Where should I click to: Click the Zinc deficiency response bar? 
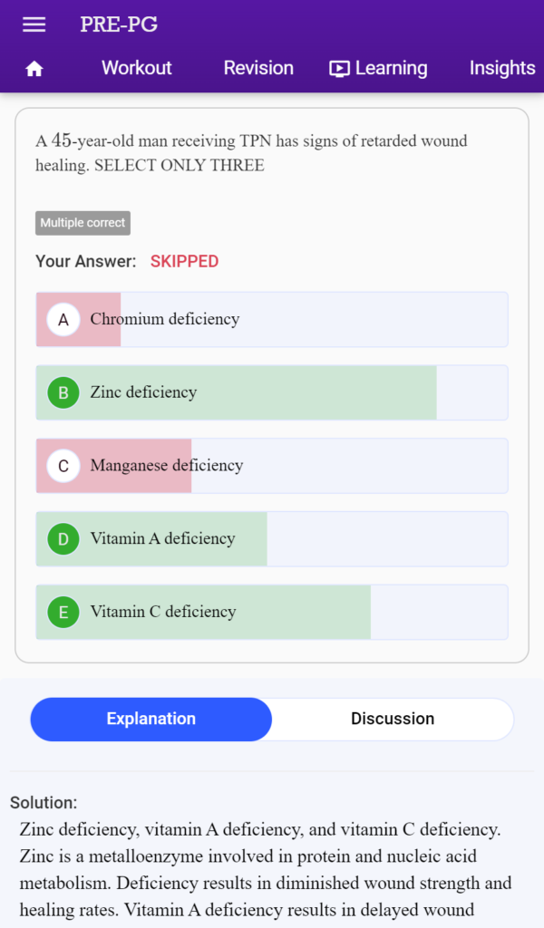click(x=272, y=392)
